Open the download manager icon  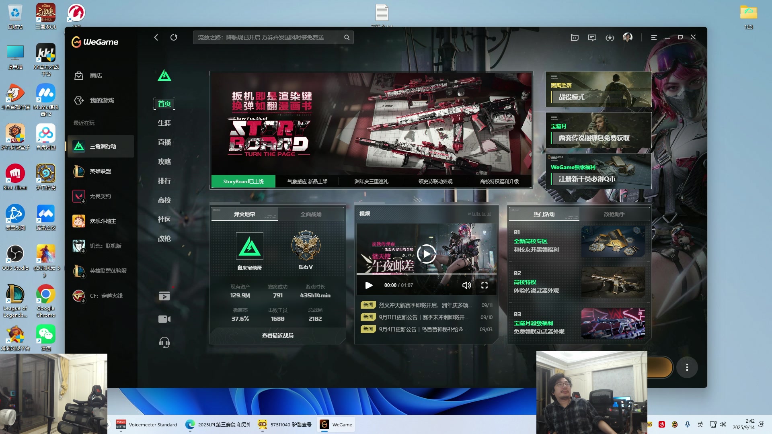pos(610,37)
